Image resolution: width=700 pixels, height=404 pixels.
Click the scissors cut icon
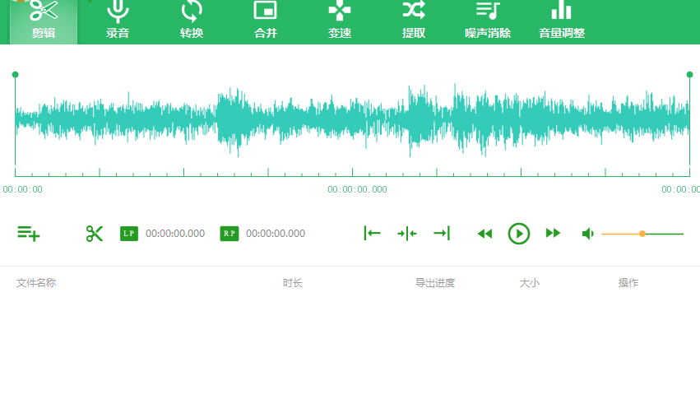tap(95, 234)
